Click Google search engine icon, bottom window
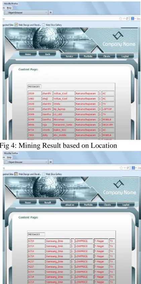Screen dimensions: 141x284 [133, 168]
